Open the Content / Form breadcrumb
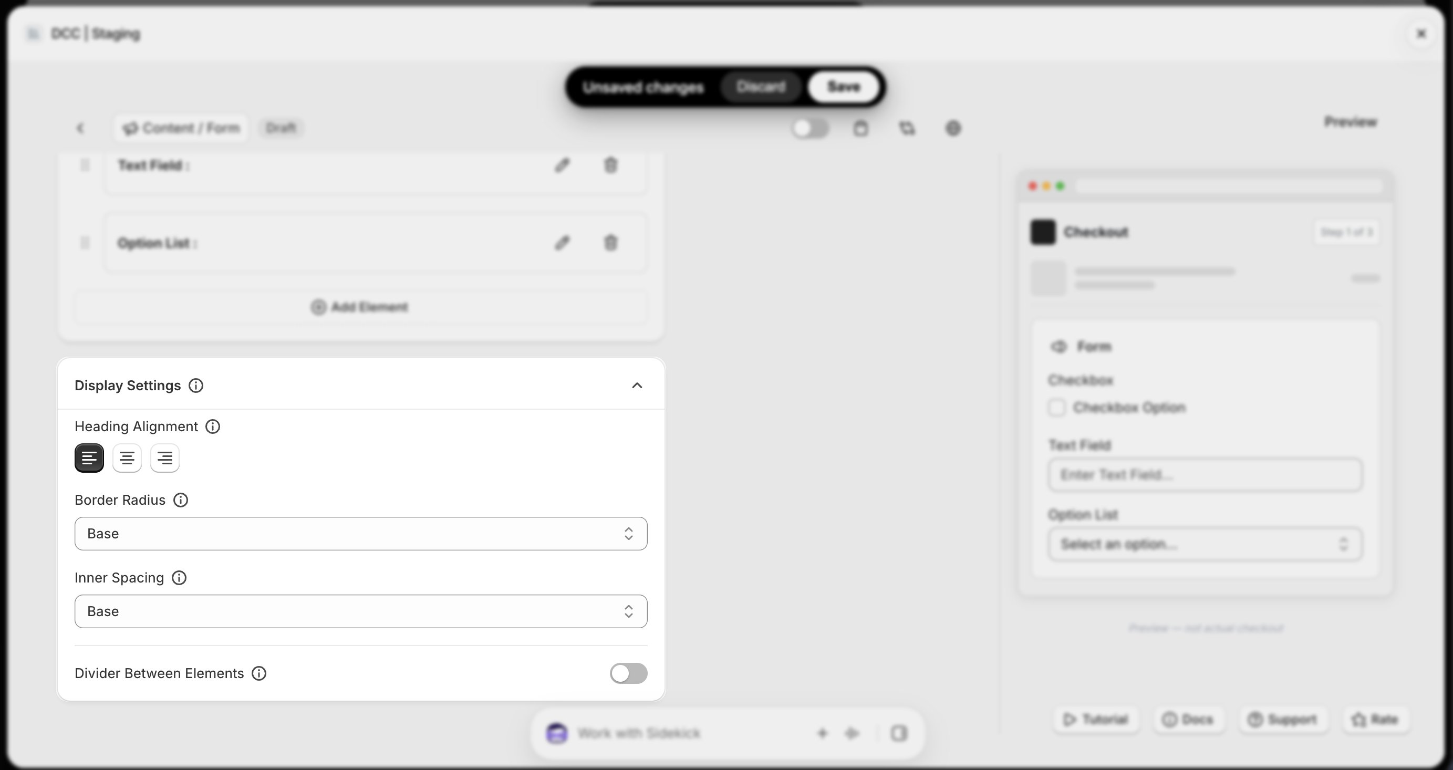Image resolution: width=1453 pixels, height=770 pixels. 181,128
